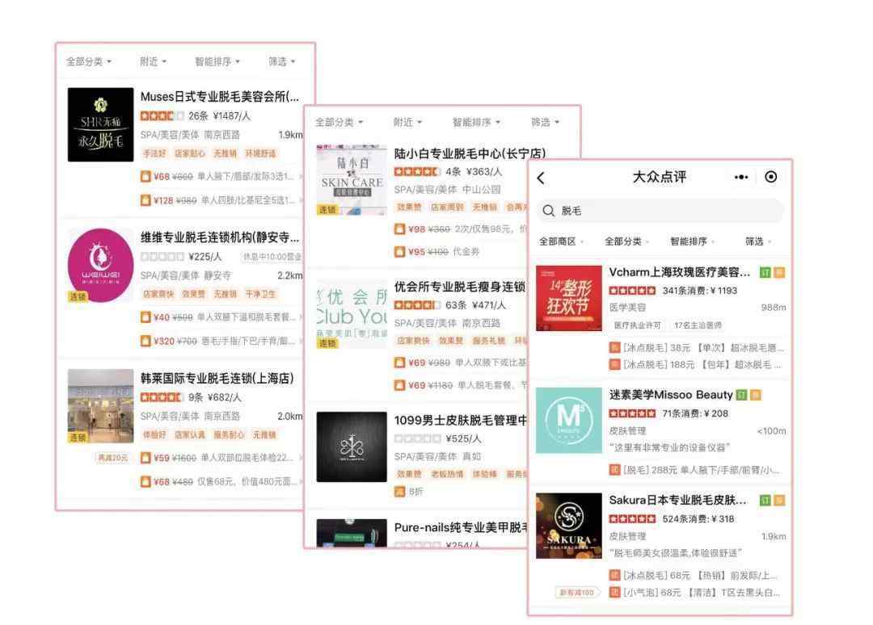Open Sakura日本专业脱毛皮肤 listing title

677,501
